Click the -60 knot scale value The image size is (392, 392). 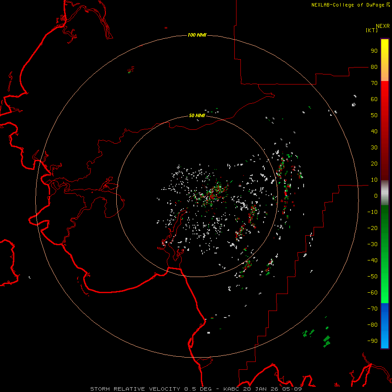372,293
